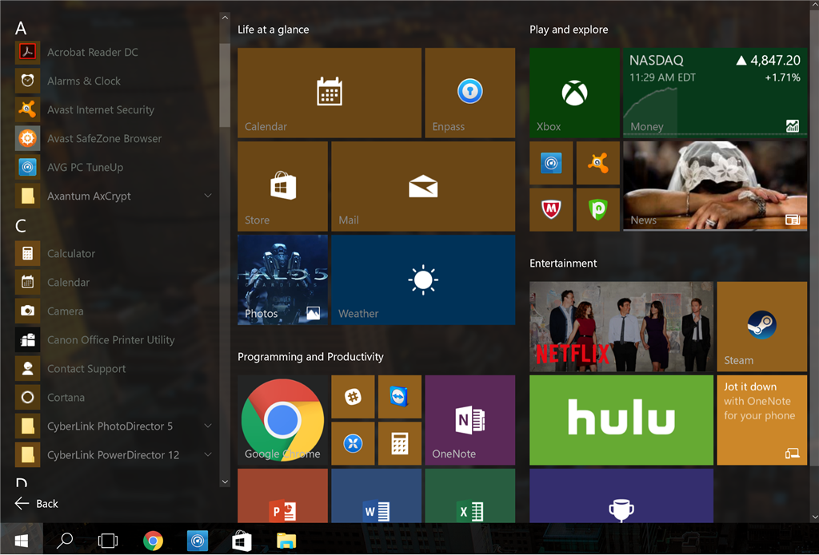Click the C letter group header

click(x=20, y=226)
